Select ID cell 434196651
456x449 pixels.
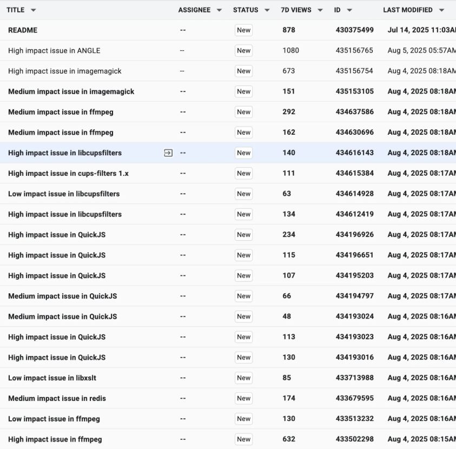pos(354,255)
